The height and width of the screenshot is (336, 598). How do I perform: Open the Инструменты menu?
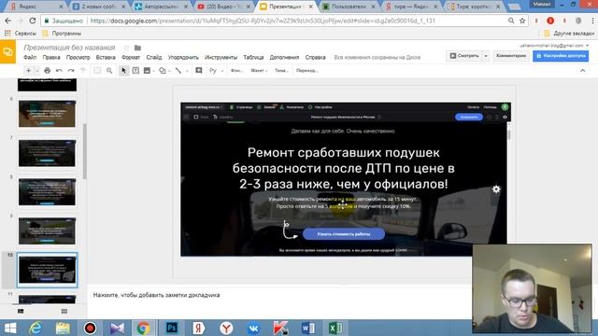(x=221, y=57)
